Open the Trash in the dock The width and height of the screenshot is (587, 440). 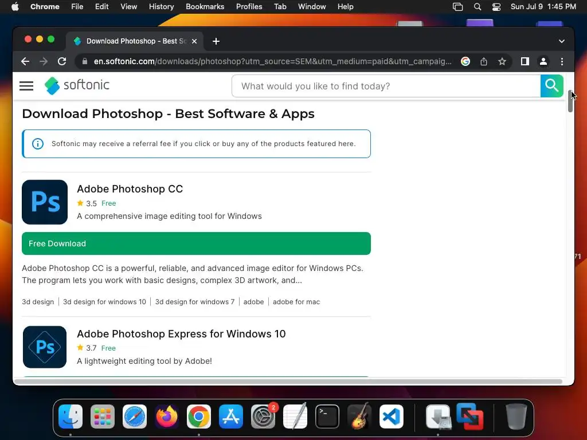[516, 417]
